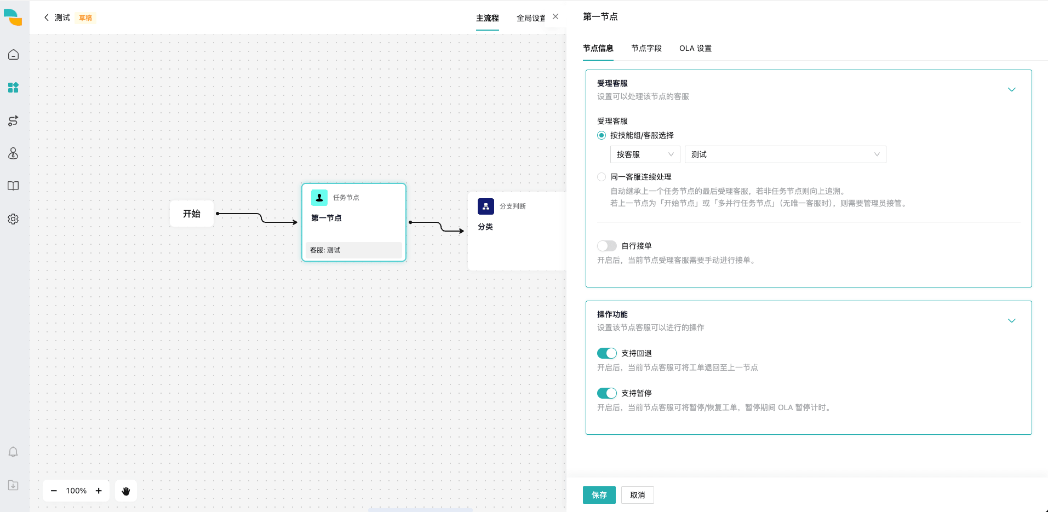The height and width of the screenshot is (512, 1048).
Task: Switch to the 节点字段 tab
Action: coord(646,48)
